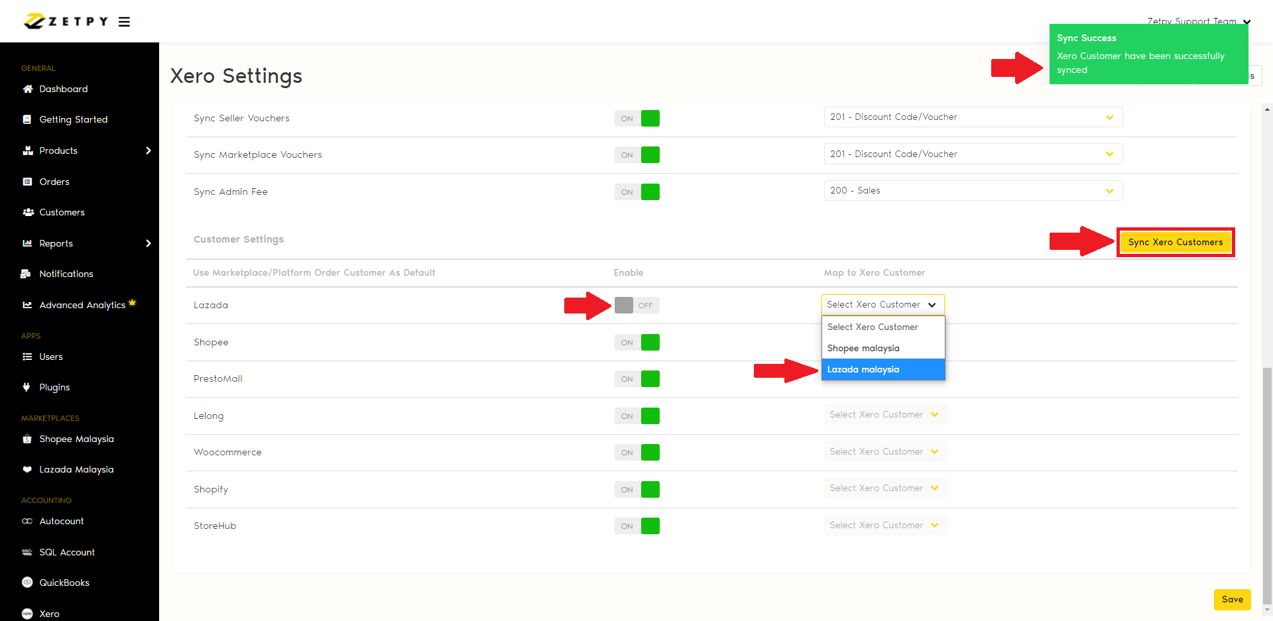Toggle the StoreHub enable switch
The image size is (1273, 621).
point(637,526)
